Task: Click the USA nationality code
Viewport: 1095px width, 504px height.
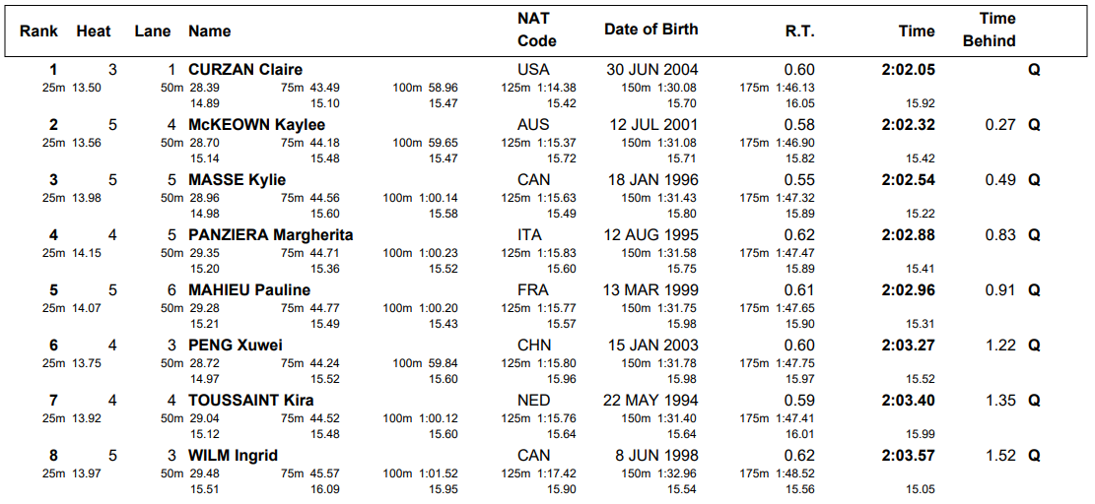Action: point(533,70)
